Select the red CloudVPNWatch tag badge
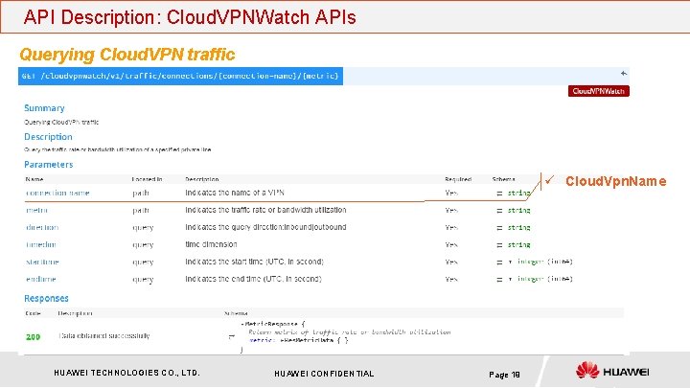 tap(598, 91)
